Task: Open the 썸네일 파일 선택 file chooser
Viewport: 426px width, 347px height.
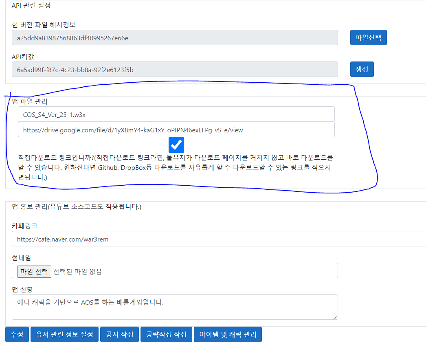Action: coord(34,271)
